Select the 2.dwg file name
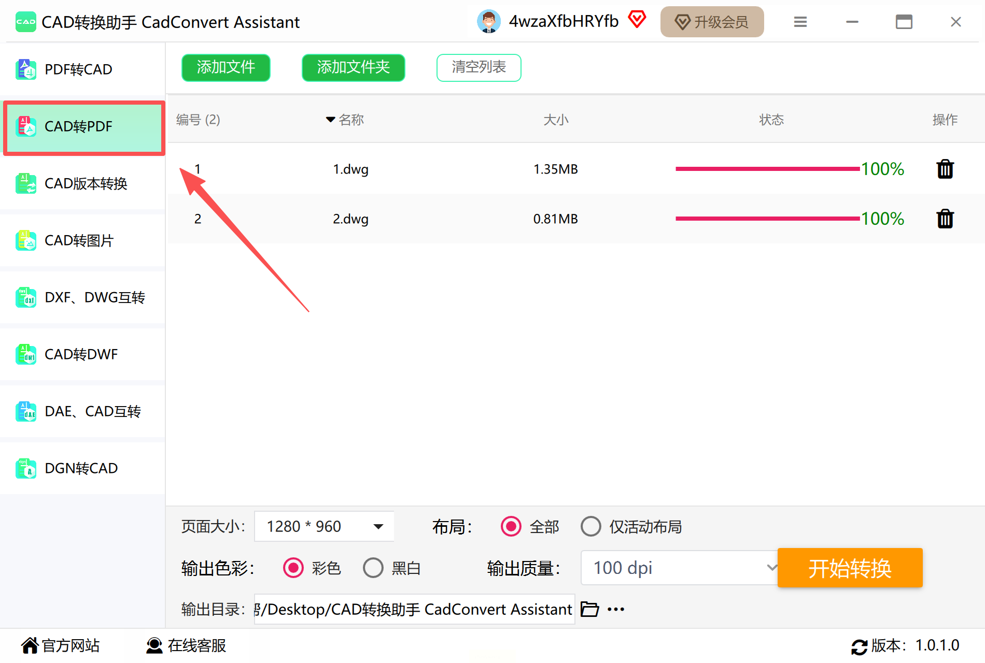The width and height of the screenshot is (985, 663). pyautogui.click(x=351, y=219)
